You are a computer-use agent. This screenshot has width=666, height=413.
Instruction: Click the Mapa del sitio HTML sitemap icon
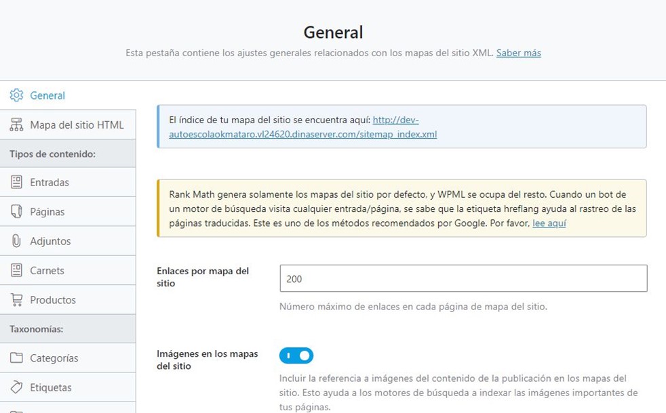coord(16,125)
